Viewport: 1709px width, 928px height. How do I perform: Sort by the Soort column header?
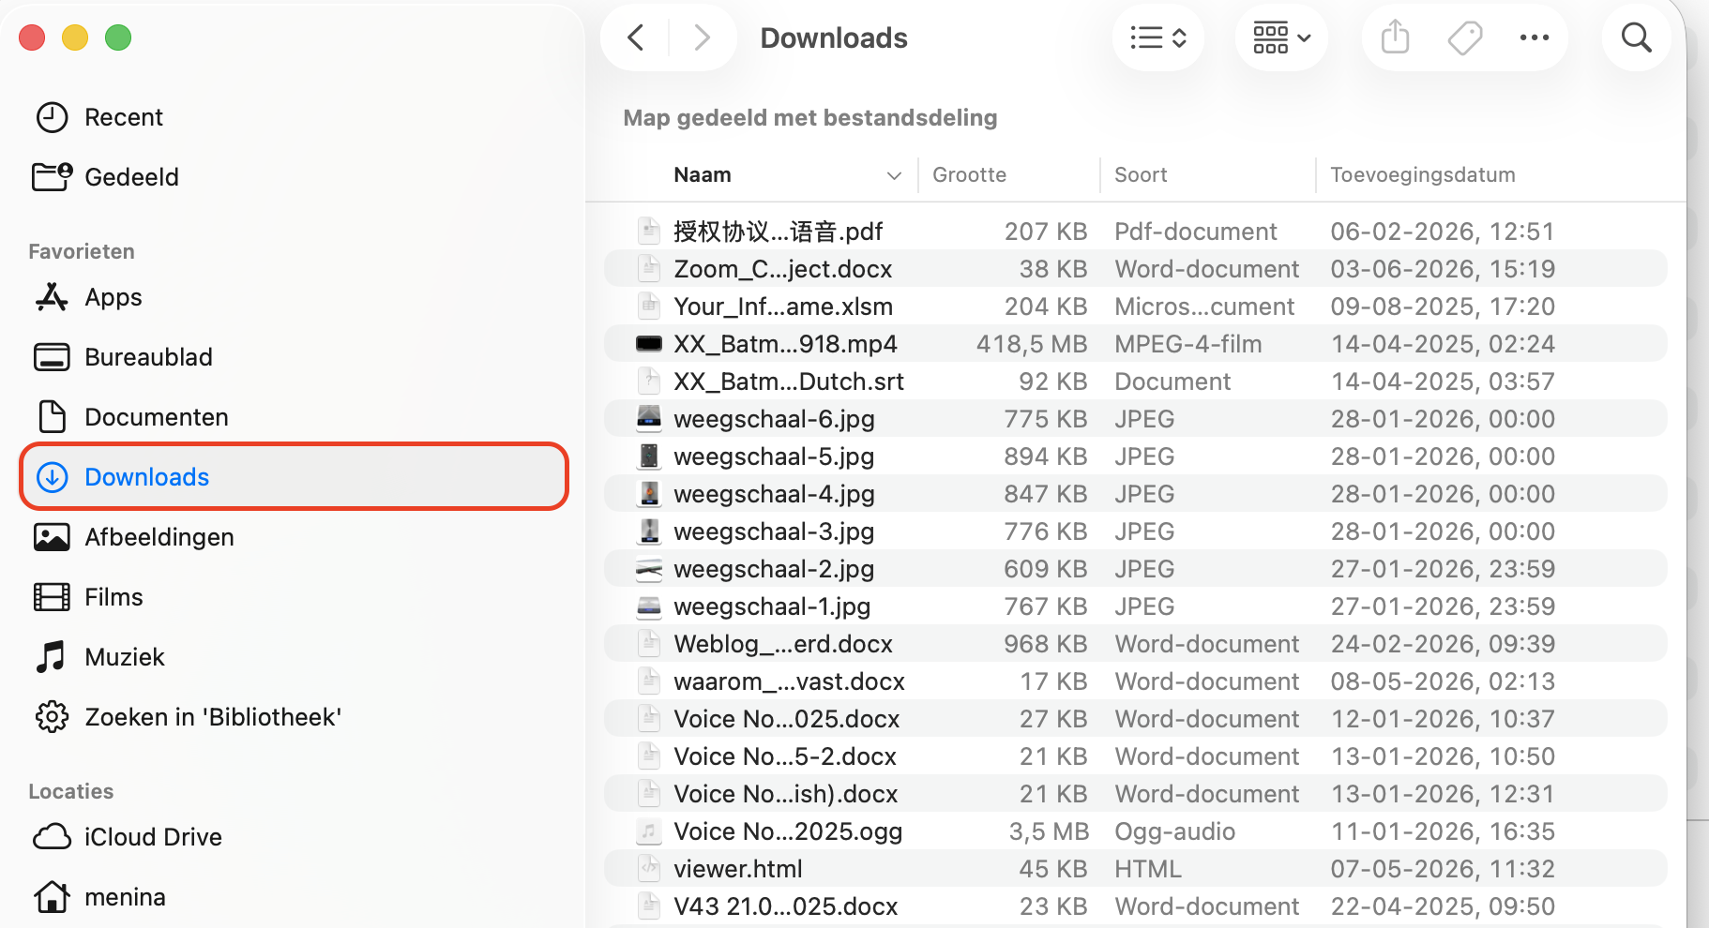[1141, 175]
